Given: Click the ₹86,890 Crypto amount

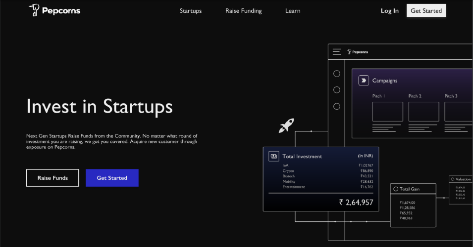Looking at the screenshot, I should tap(367, 170).
